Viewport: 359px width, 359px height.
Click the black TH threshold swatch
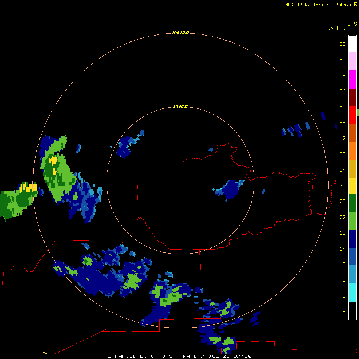(352, 310)
